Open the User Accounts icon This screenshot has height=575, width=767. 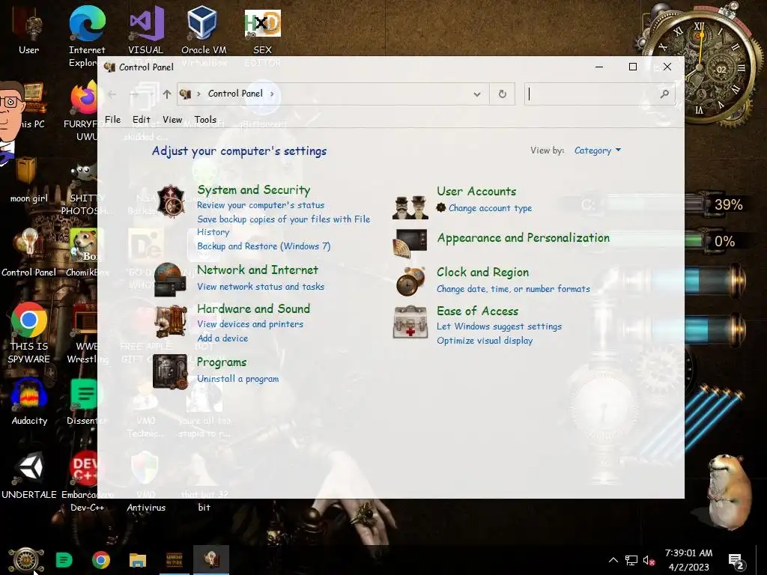tap(410, 207)
